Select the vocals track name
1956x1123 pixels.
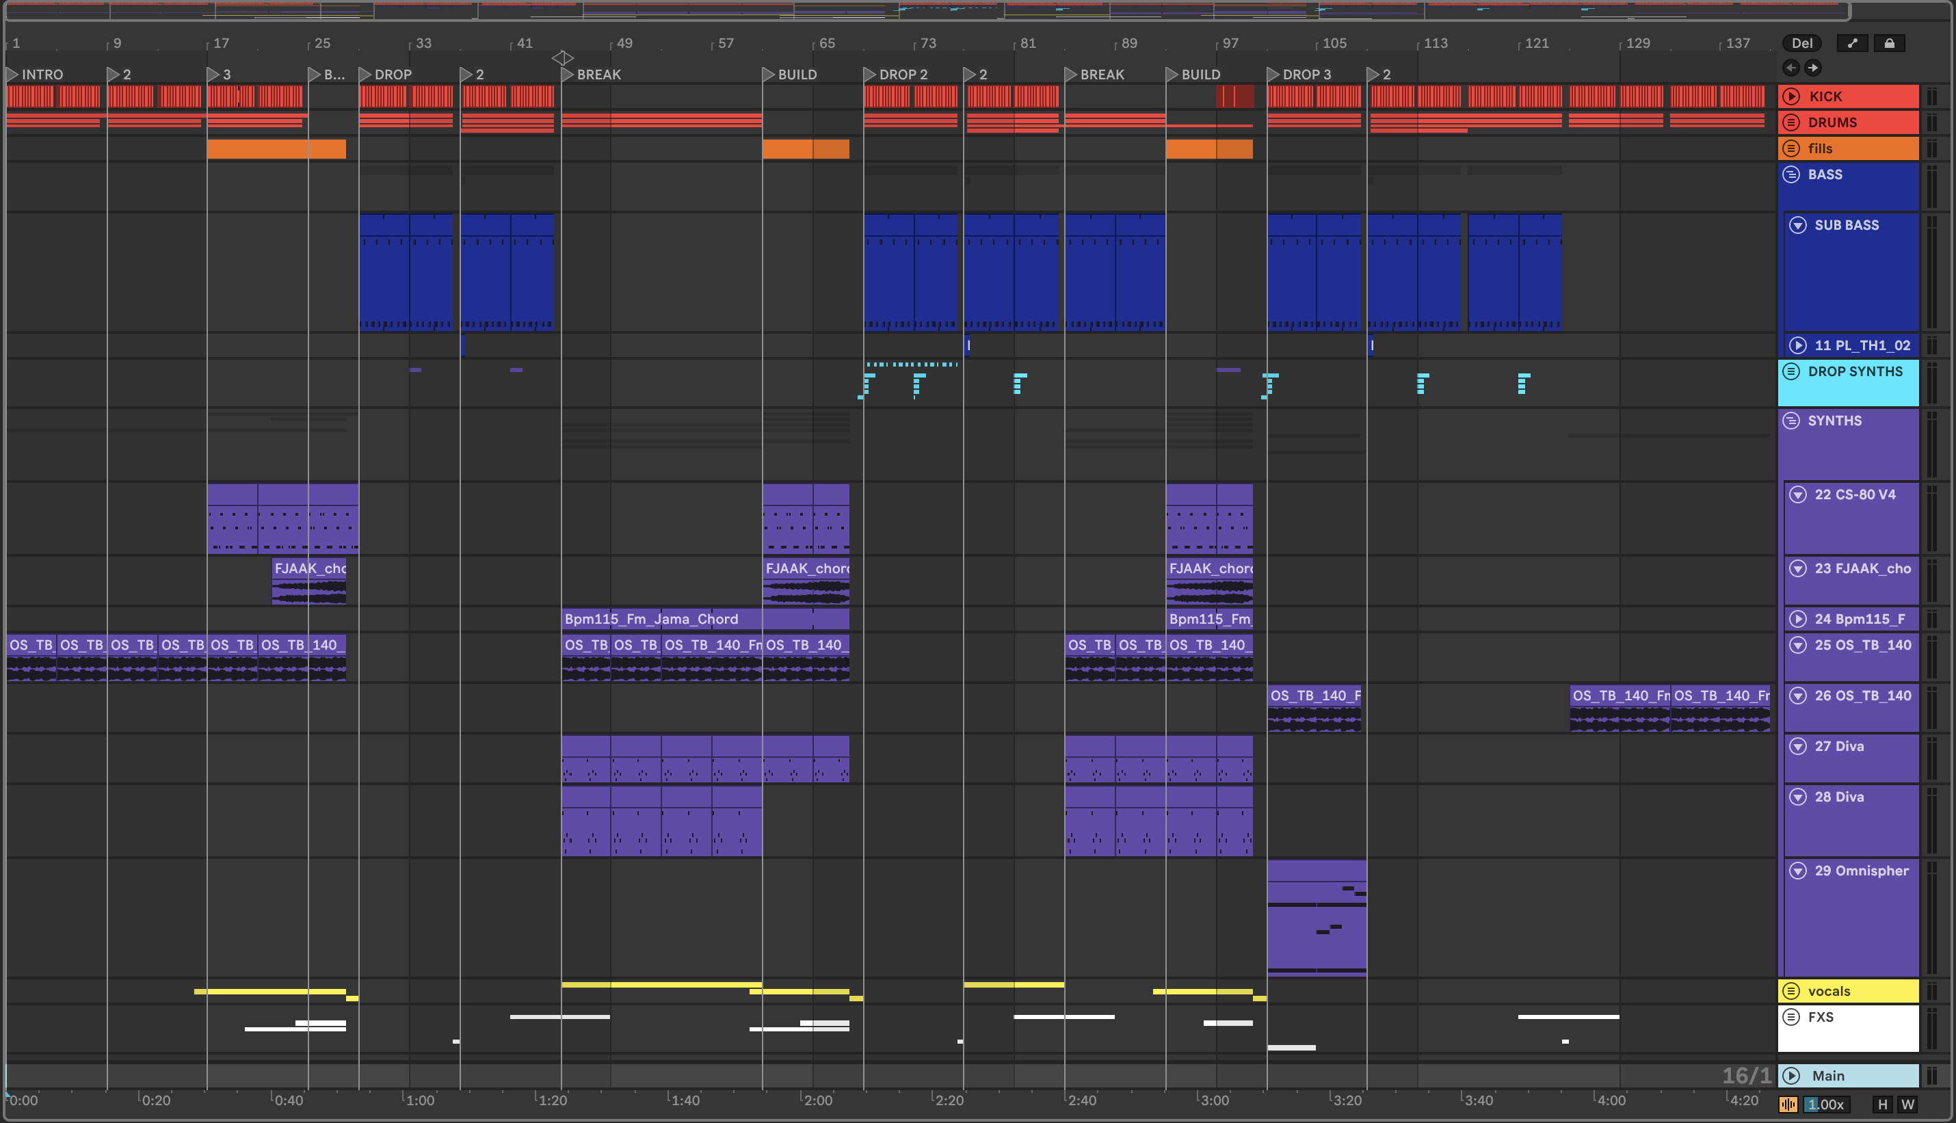pyautogui.click(x=1829, y=991)
